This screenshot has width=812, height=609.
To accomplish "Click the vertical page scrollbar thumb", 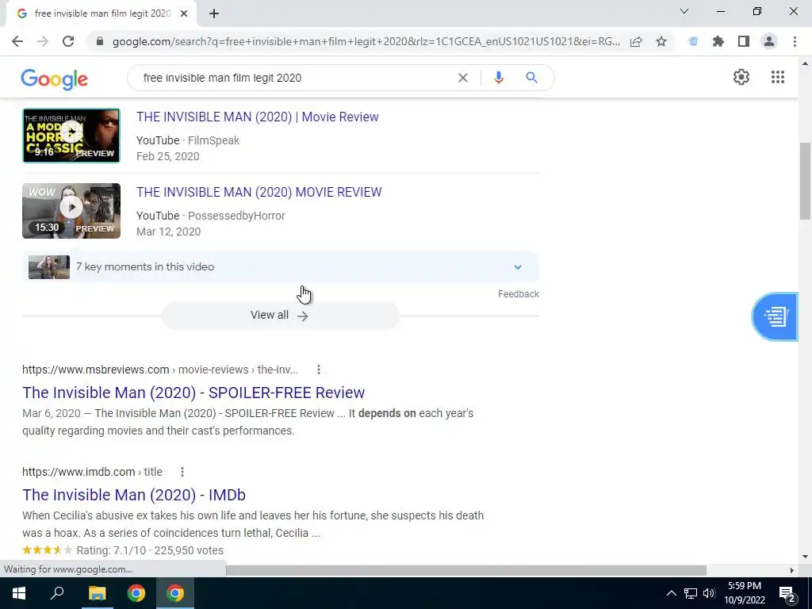I will pyautogui.click(x=805, y=182).
